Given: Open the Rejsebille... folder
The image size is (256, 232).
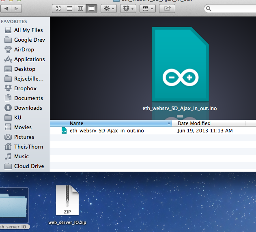Looking at the screenshot, I should [x=24, y=79].
